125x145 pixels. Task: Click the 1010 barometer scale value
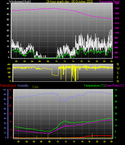click(117, 23)
